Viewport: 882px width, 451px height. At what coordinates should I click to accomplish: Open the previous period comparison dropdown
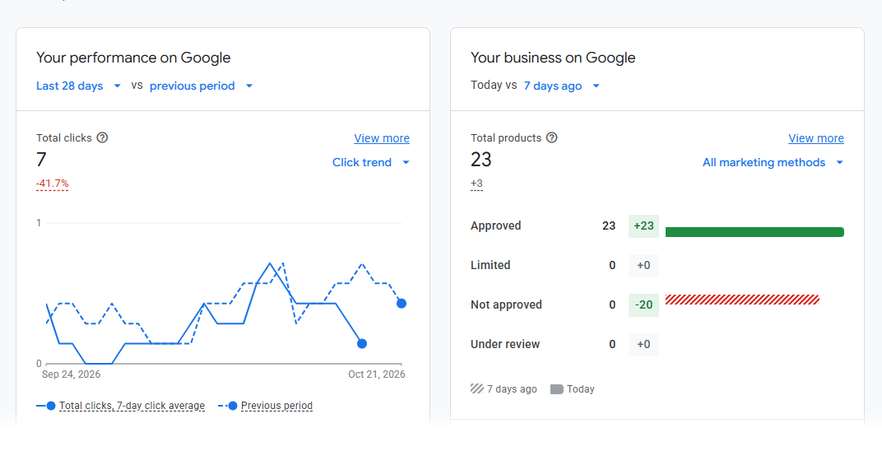pos(202,86)
